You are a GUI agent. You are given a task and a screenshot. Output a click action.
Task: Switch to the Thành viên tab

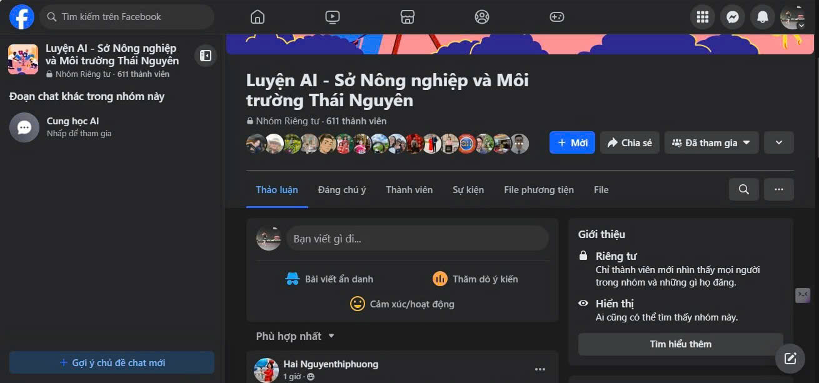click(409, 190)
